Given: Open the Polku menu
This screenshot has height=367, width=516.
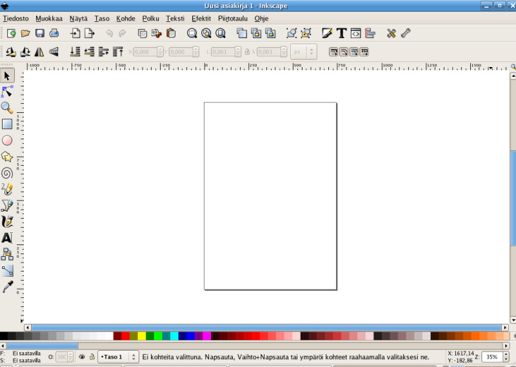Looking at the screenshot, I should coord(150,19).
